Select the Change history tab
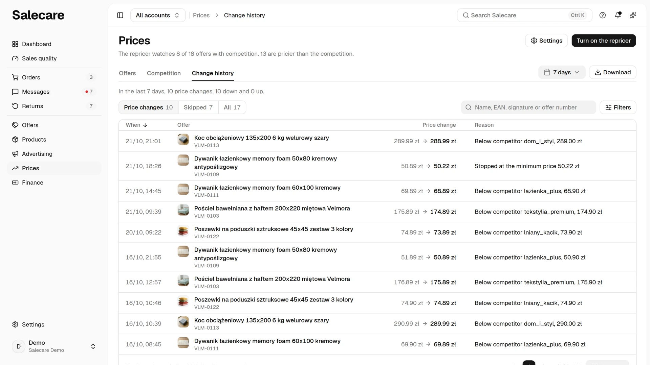The width and height of the screenshot is (650, 365). [213, 73]
